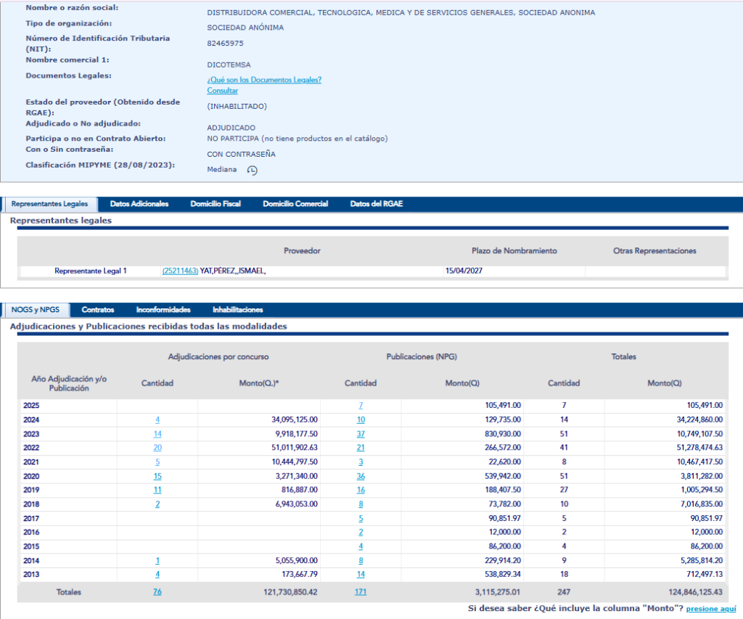This screenshot has width=743, height=619.
Task: Go to the Datos del RGAE tab
Action: [376, 204]
